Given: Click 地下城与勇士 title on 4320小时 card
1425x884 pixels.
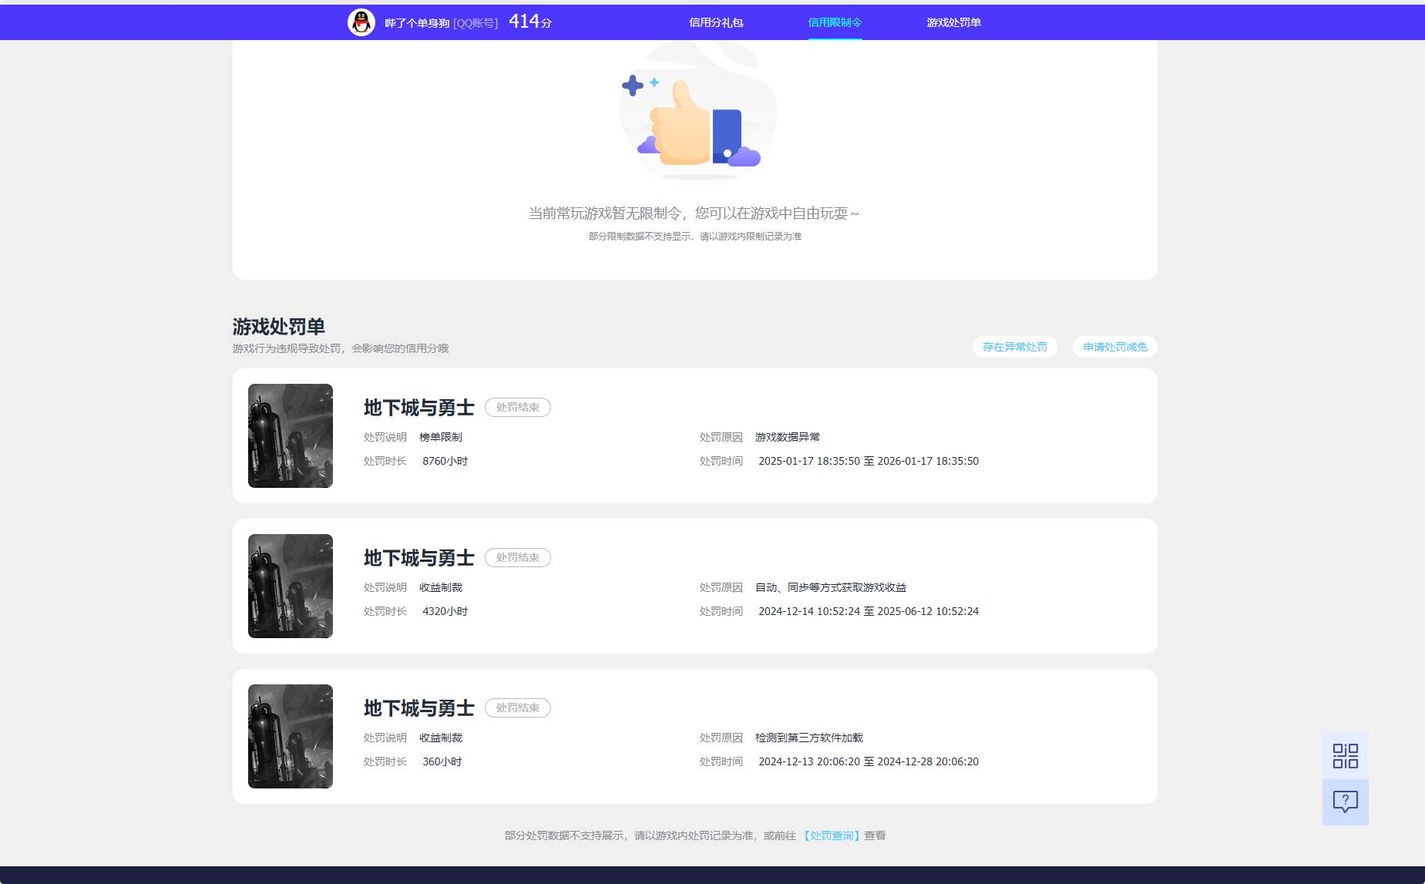Looking at the screenshot, I should (x=419, y=557).
